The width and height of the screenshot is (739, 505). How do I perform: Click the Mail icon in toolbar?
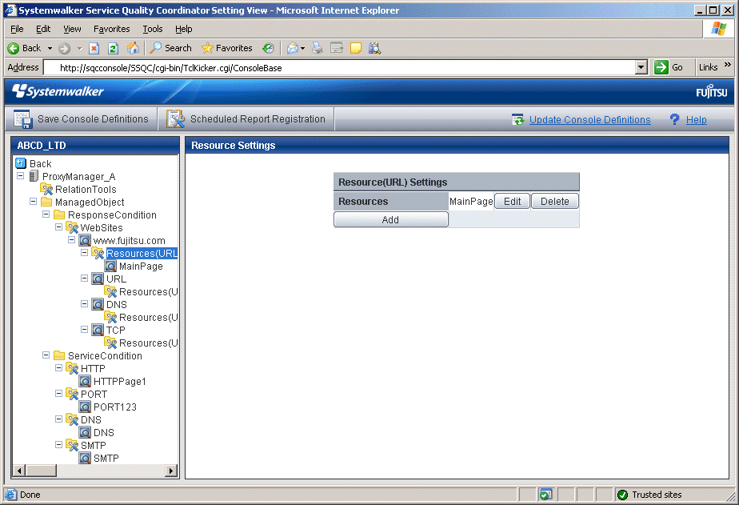293,48
